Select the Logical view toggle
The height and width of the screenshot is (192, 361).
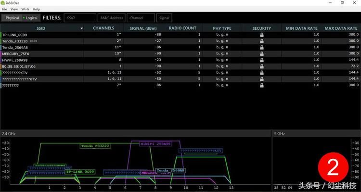coord(31,18)
